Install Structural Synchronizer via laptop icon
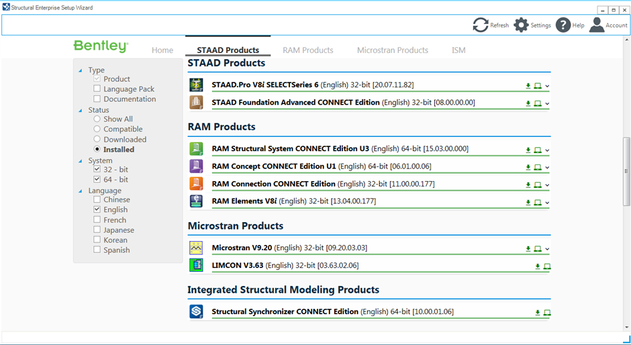Viewport: 631px width, 345px height. (x=547, y=313)
